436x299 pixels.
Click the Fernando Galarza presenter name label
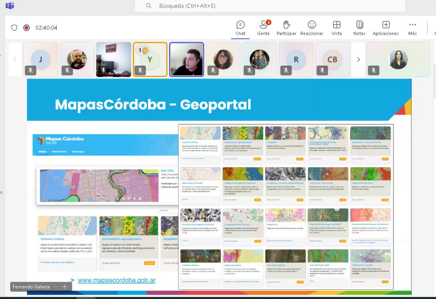(31, 287)
